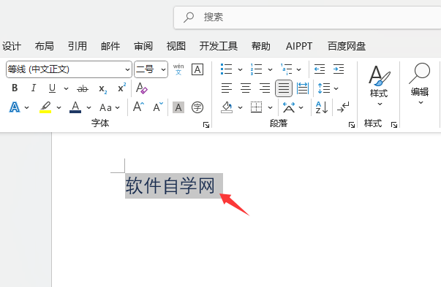Open Change Case Aa menu

pyautogui.click(x=110, y=107)
